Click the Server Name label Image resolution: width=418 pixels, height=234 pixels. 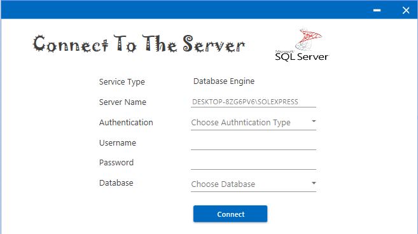pos(123,102)
